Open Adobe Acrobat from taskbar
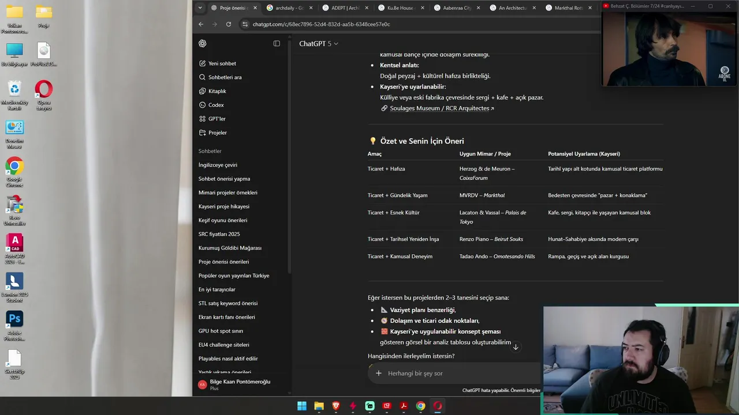 (x=404, y=406)
